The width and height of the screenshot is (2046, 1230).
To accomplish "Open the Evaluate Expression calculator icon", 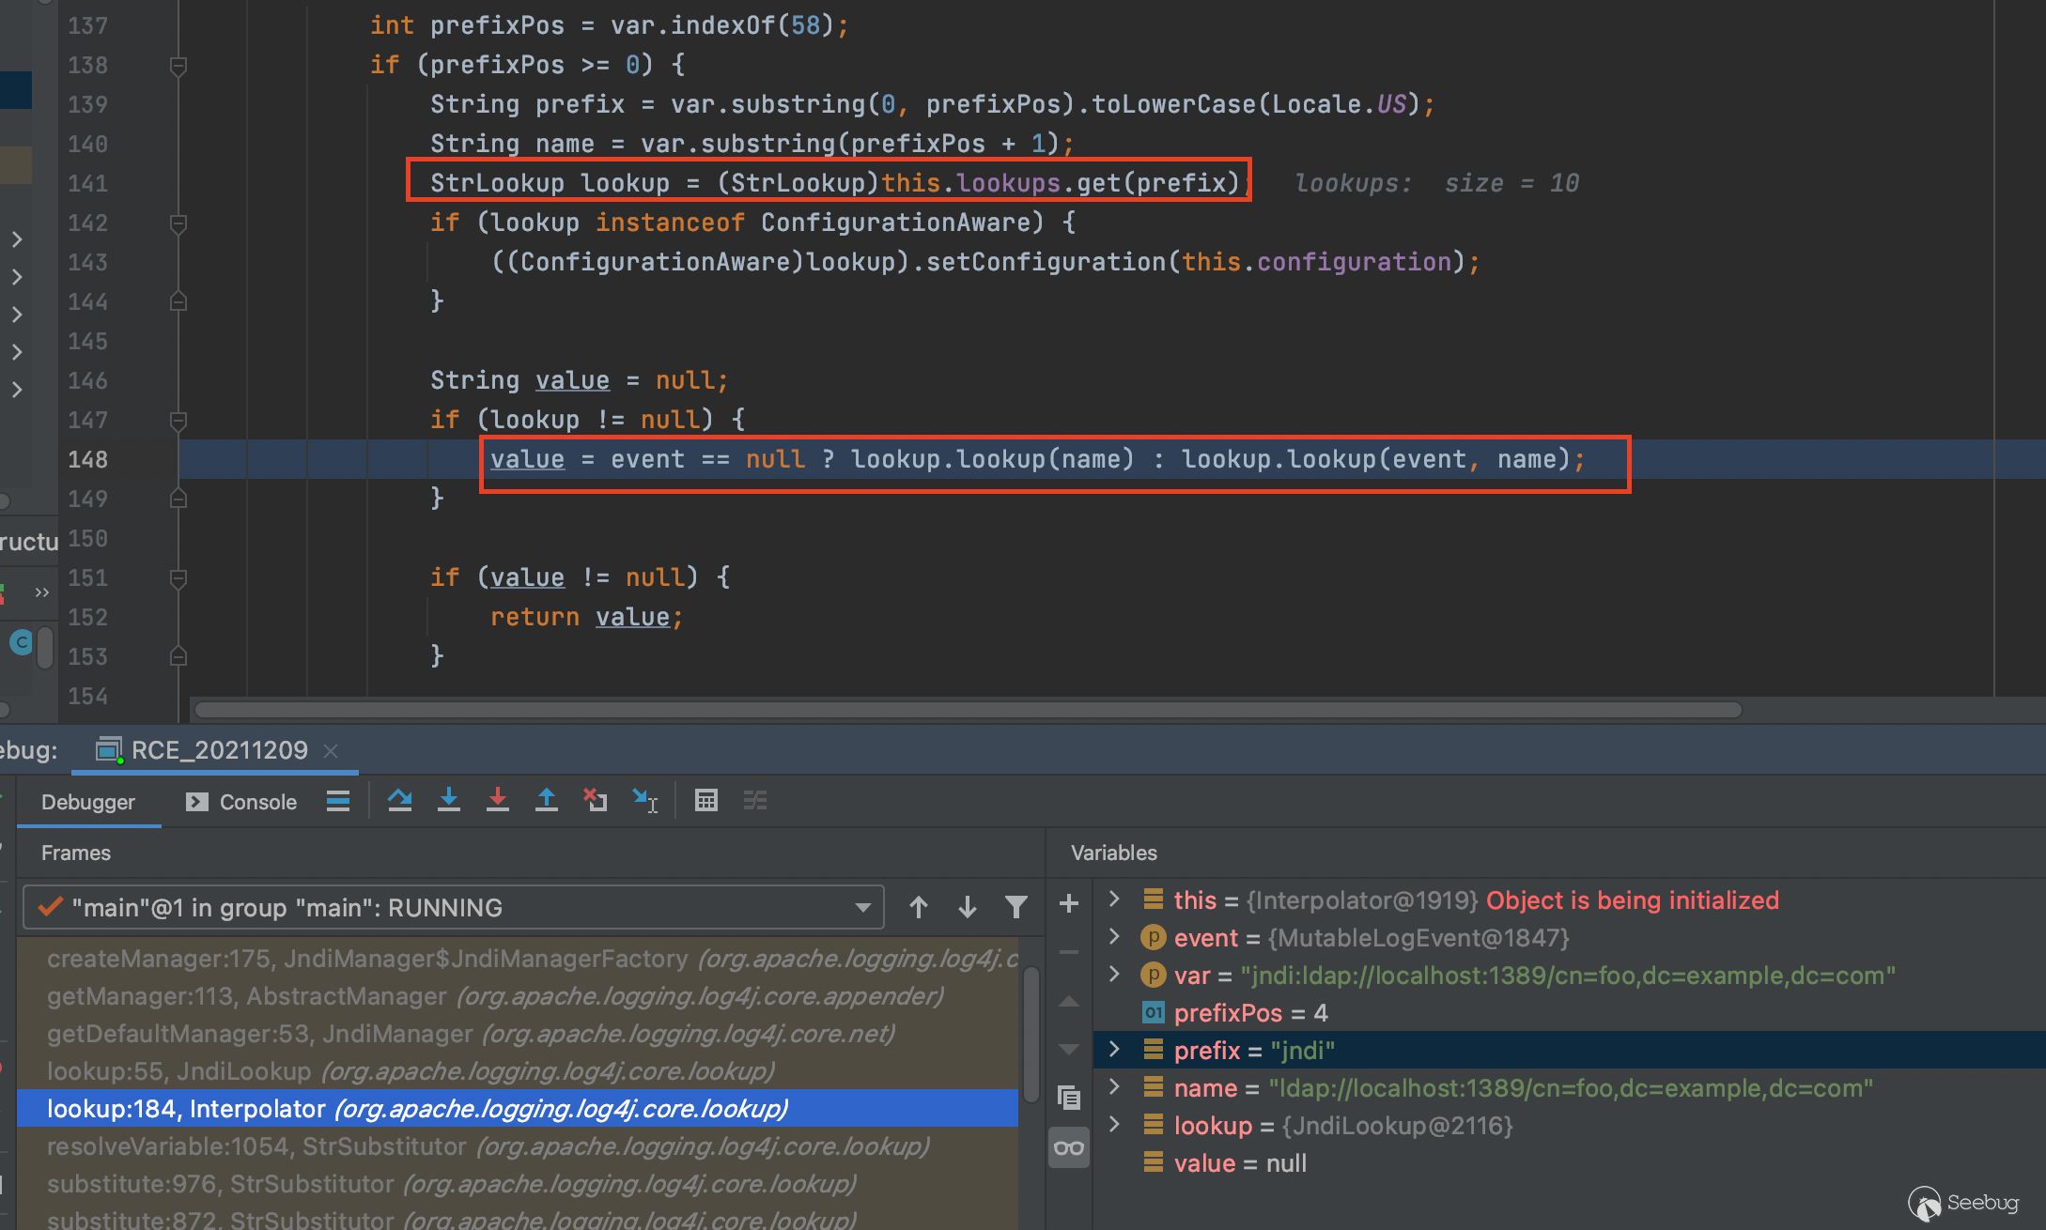I will click(x=705, y=800).
